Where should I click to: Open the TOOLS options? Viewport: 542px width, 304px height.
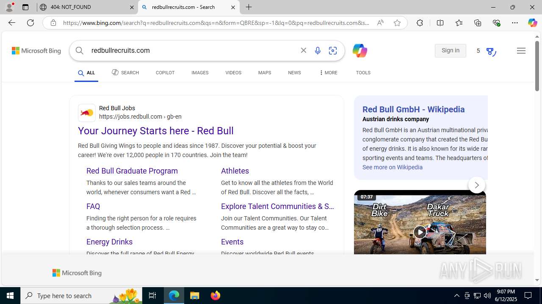[363, 73]
